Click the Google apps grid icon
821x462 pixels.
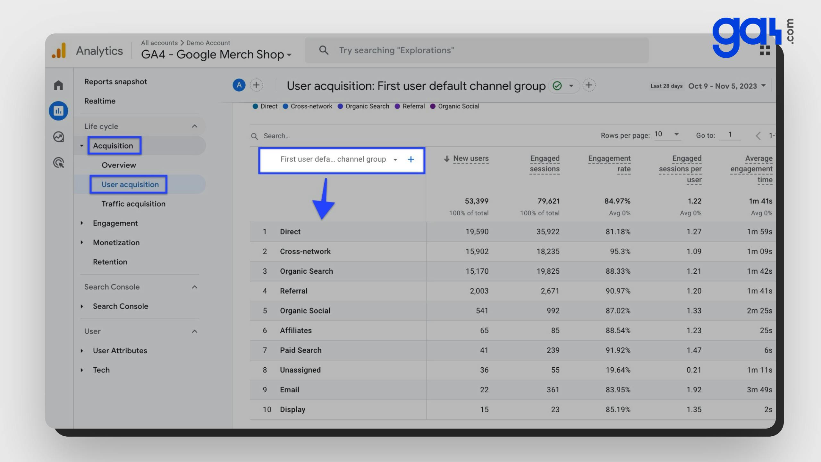(765, 50)
